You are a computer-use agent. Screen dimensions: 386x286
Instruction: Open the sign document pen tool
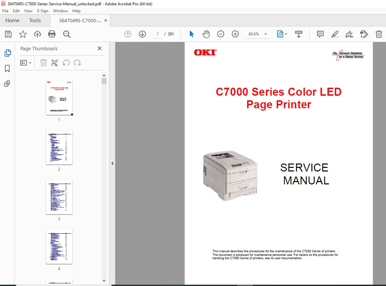(x=349, y=34)
